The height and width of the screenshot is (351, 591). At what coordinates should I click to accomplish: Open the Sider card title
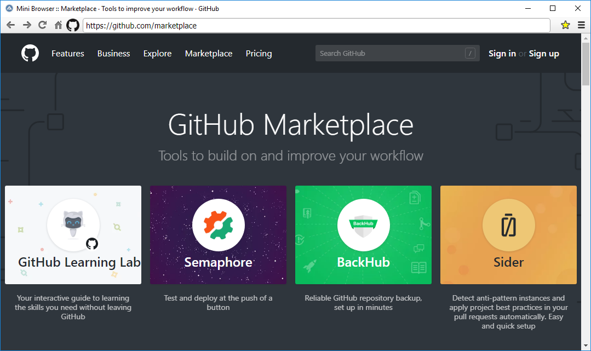tap(508, 262)
